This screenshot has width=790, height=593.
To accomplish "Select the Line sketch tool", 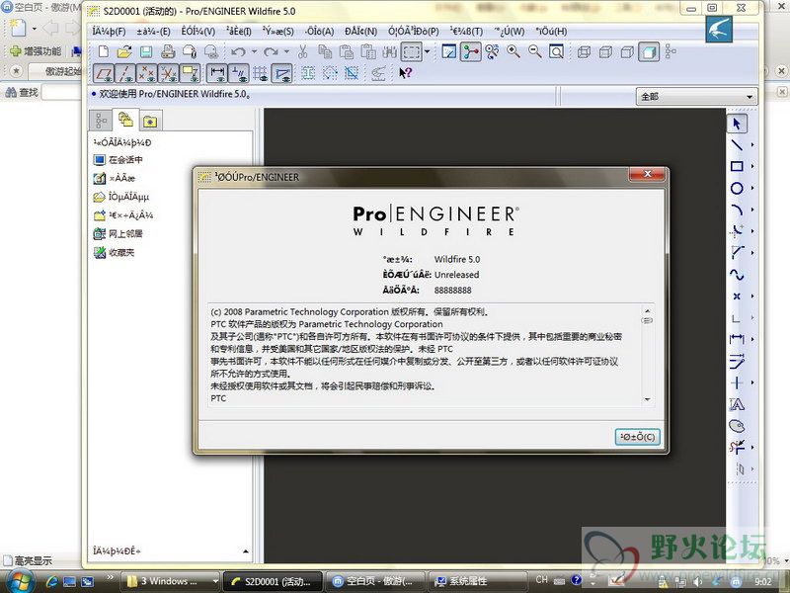I will coord(737,145).
